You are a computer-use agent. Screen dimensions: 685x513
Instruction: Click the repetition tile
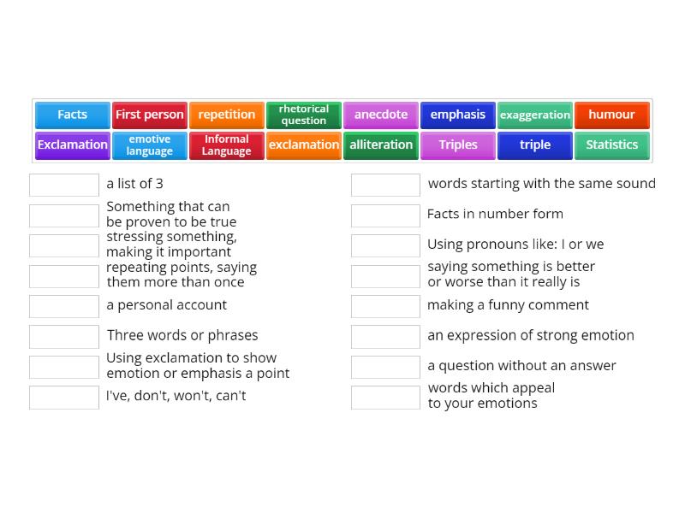(x=226, y=115)
